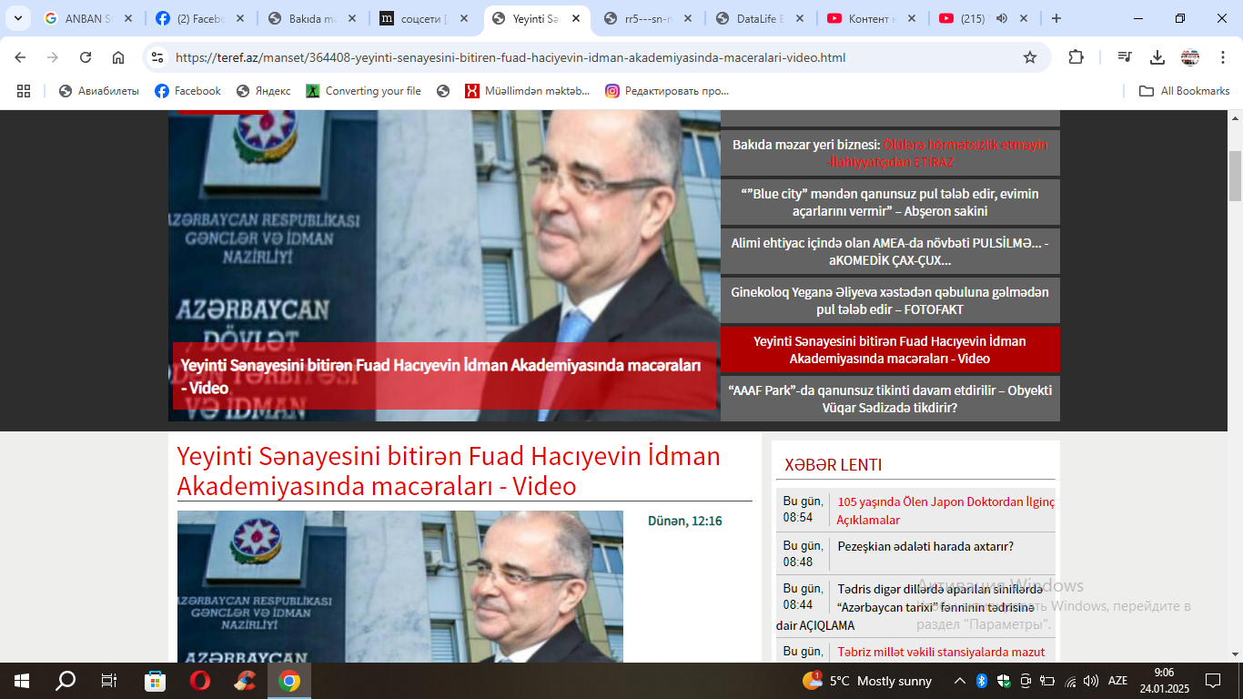Open the Ginekoloq Yeganə Əliyeva headline
The height and width of the screenshot is (699, 1243).
890,300
